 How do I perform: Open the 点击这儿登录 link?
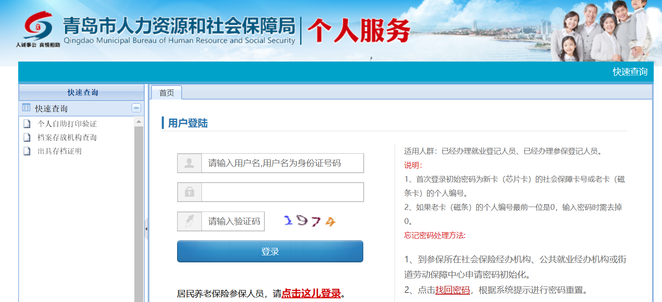point(311,293)
